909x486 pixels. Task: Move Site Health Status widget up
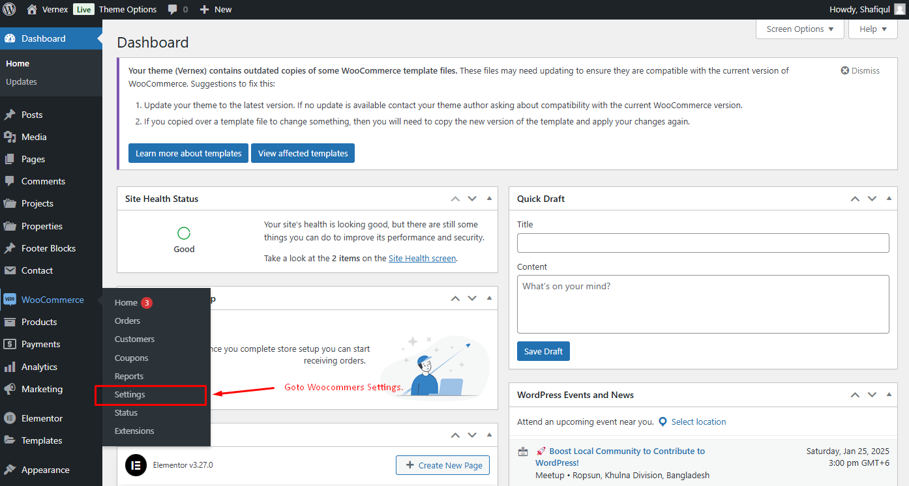[455, 199]
